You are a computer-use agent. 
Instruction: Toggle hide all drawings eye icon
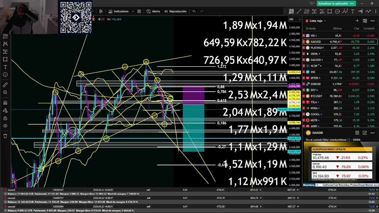(5, 126)
